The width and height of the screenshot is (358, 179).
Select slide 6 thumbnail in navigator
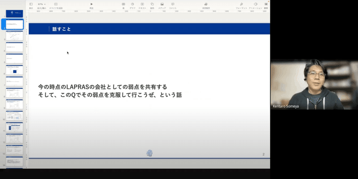(14, 70)
